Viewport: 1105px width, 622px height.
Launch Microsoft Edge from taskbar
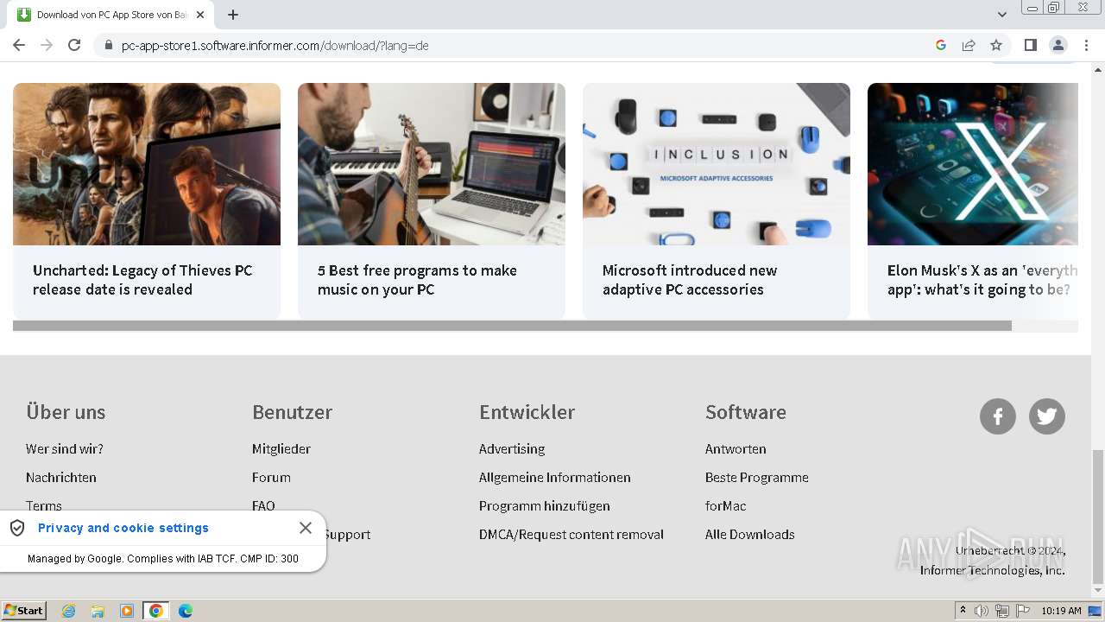pyautogui.click(x=186, y=611)
